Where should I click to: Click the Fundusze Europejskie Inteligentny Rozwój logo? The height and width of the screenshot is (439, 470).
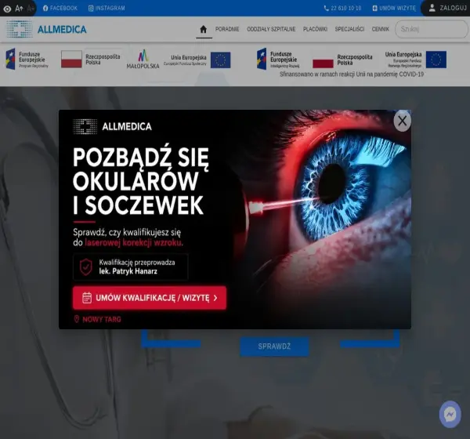click(x=278, y=59)
